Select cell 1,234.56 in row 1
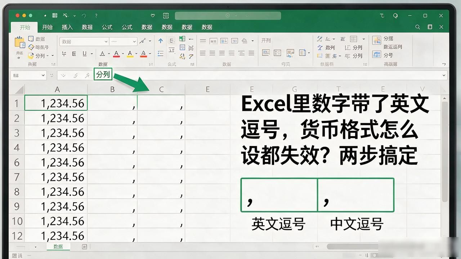 point(56,103)
